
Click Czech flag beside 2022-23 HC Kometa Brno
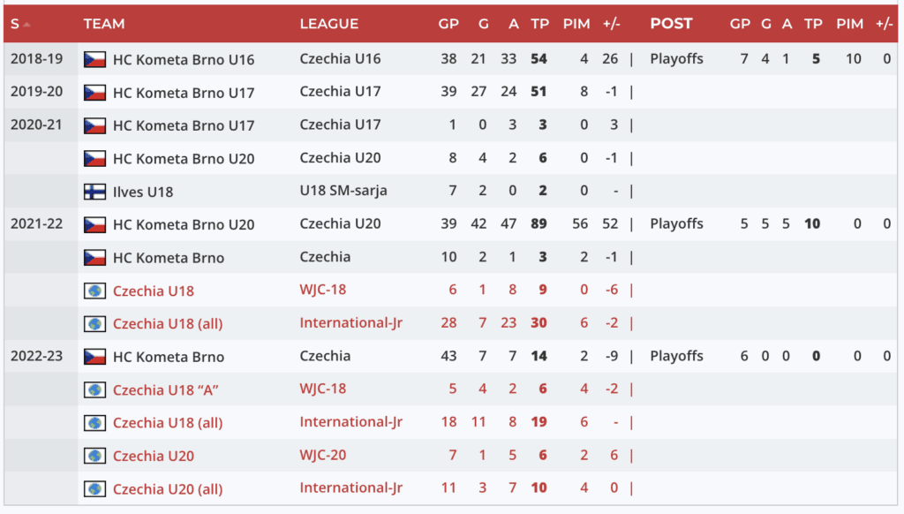pyautogui.click(x=94, y=357)
